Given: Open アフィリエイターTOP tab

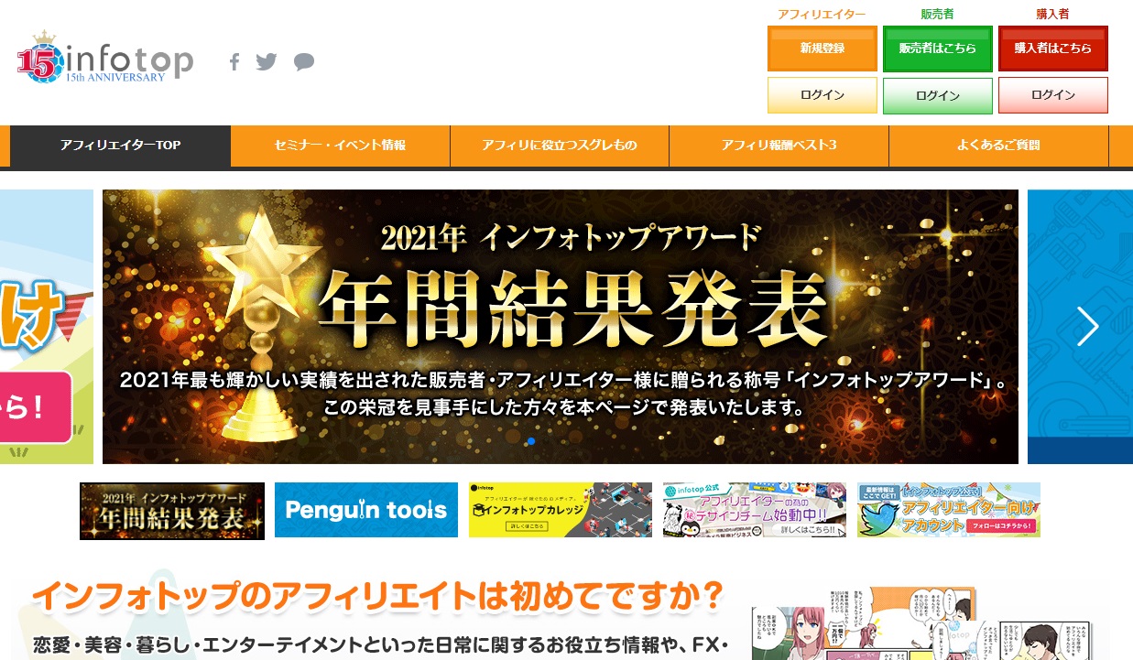Looking at the screenshot, I should pos(121,146).
